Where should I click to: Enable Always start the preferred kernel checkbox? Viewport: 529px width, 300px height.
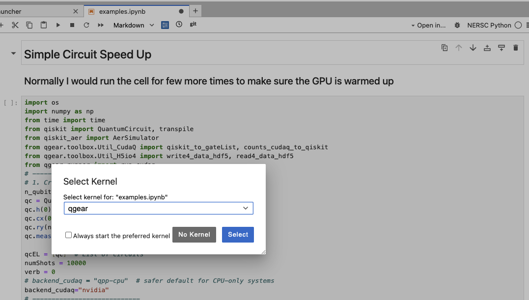(x=68, y=235)
